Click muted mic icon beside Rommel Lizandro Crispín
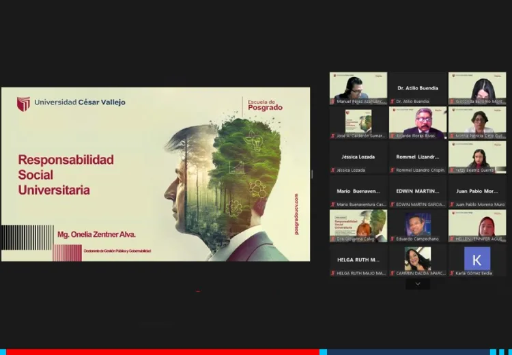 point(392,170)
